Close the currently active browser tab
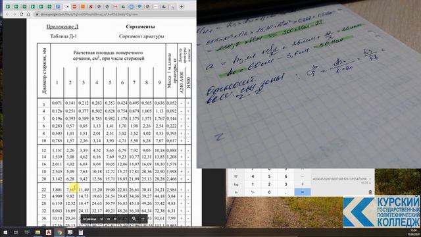 click(68, 7)
